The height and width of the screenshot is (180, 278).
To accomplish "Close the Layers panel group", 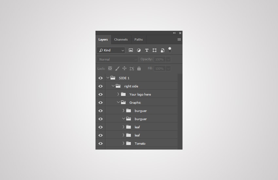I will [180, 33].
